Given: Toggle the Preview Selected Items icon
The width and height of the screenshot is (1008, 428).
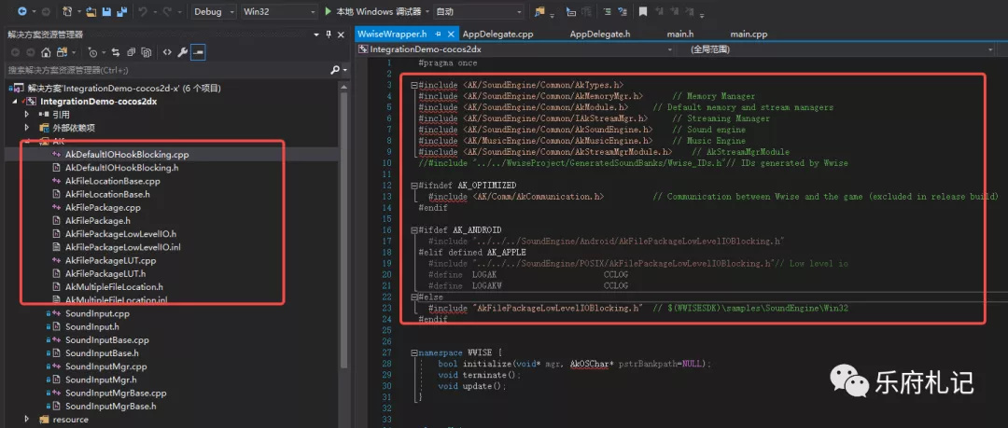Looking at the screenshot, I should coord(198,53).
